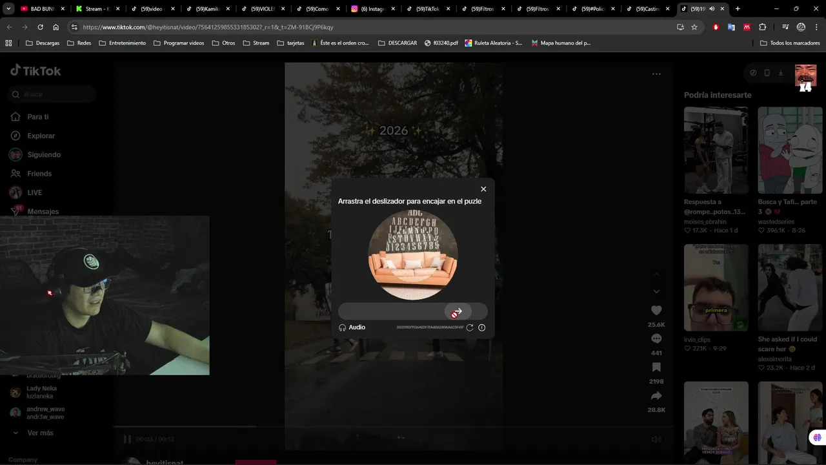
Task: Like the video with heart icon
Action: pyautogui.click(x=656, y=311)
